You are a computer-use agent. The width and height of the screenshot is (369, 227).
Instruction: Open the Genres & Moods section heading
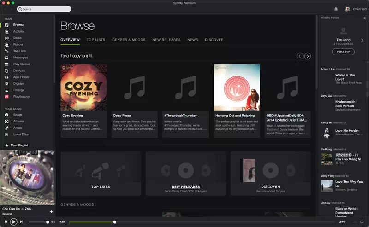tap(77, 205)
